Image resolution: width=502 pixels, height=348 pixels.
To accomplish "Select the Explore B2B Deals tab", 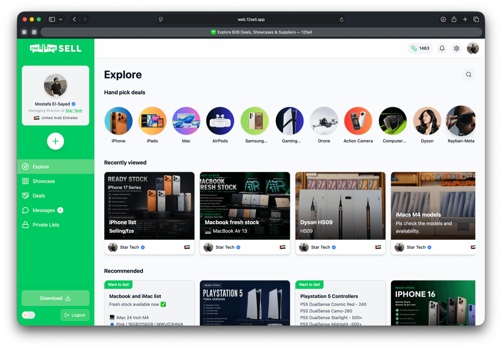I will click(261, 32).
